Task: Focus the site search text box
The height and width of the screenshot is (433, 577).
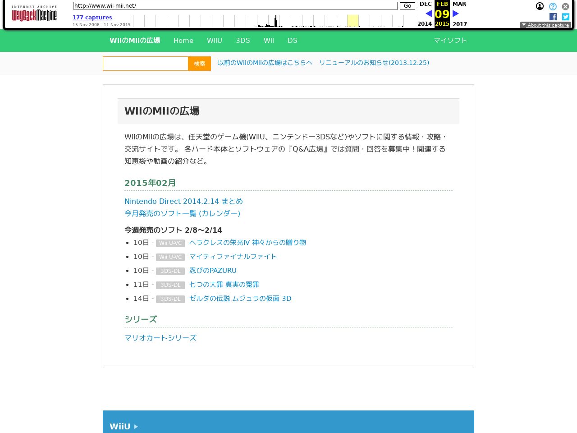Action: coord(146,64)
